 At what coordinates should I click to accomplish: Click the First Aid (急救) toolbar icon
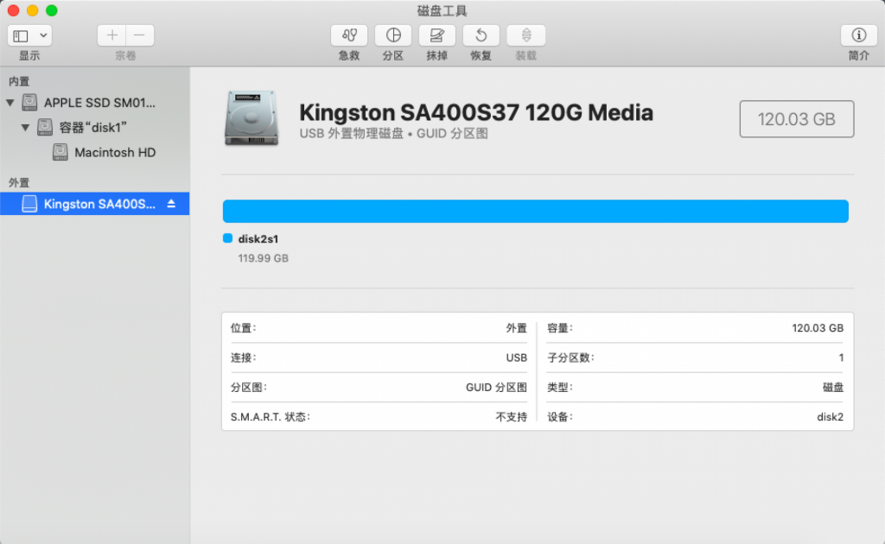click(x=349, y=35)
